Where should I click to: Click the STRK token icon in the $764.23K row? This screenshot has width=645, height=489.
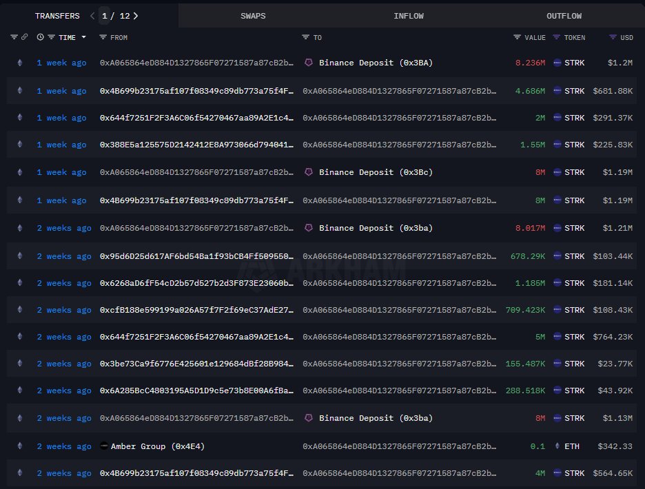point(557,336)
